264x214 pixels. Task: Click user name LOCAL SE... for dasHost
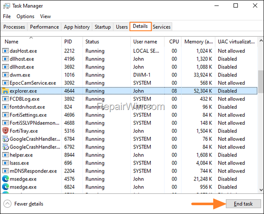click(x=146, y=51)
